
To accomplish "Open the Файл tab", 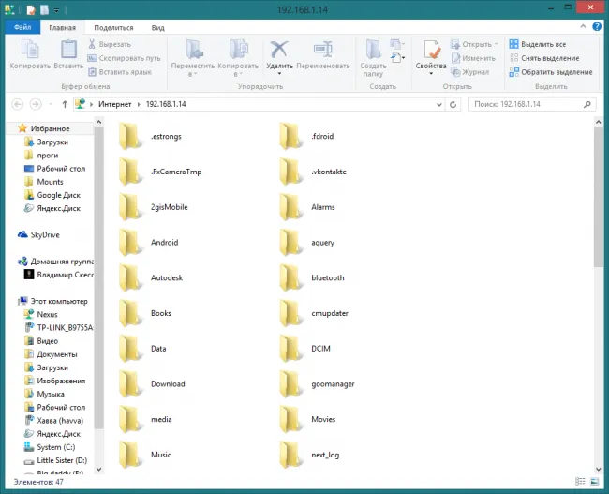I will (22, 27).
